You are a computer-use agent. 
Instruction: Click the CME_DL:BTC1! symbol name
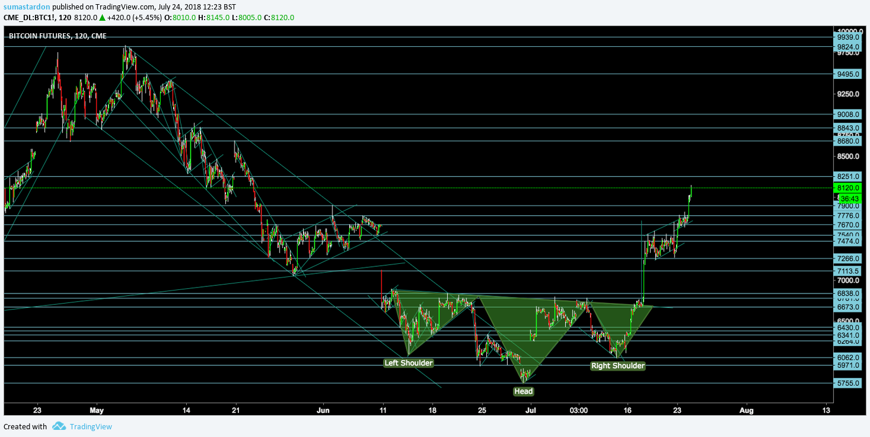click(x=30, y=18)
